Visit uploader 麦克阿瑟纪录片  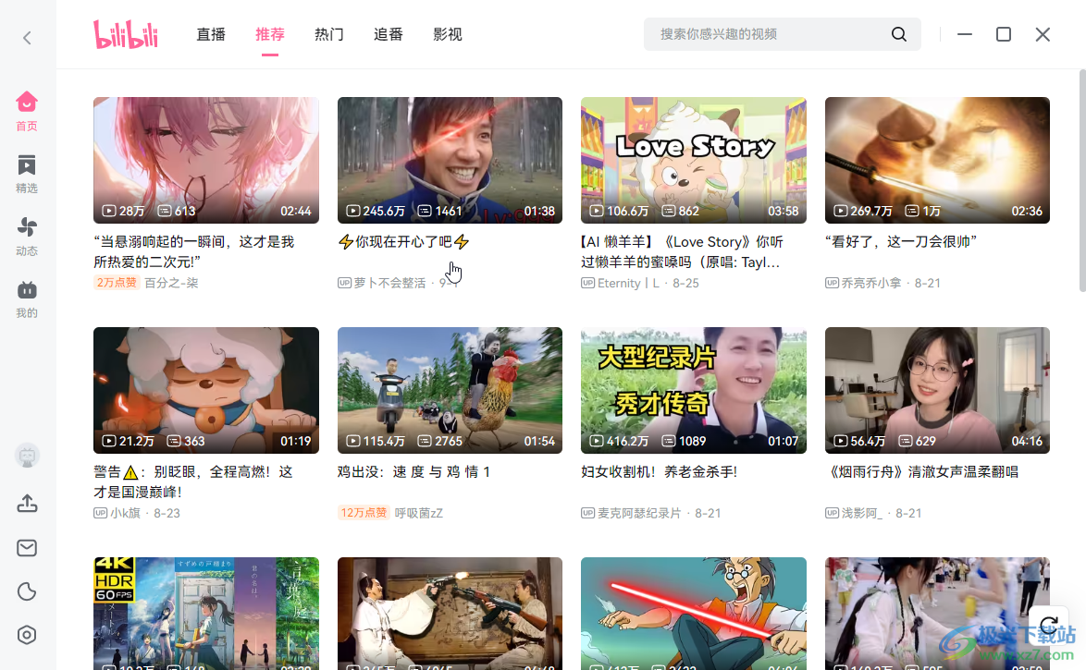click(639, 513)
